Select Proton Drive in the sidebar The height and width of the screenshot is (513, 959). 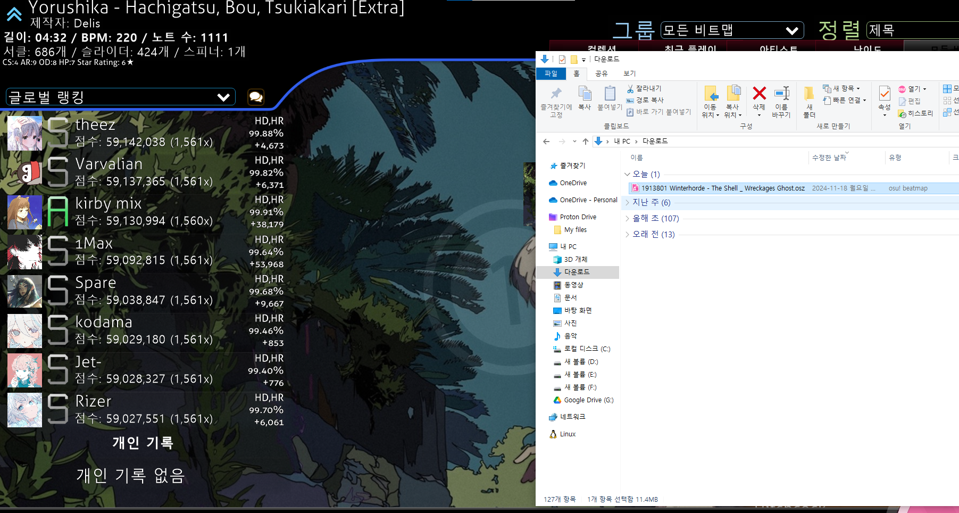pyautogui.click(x=573, y=217)
